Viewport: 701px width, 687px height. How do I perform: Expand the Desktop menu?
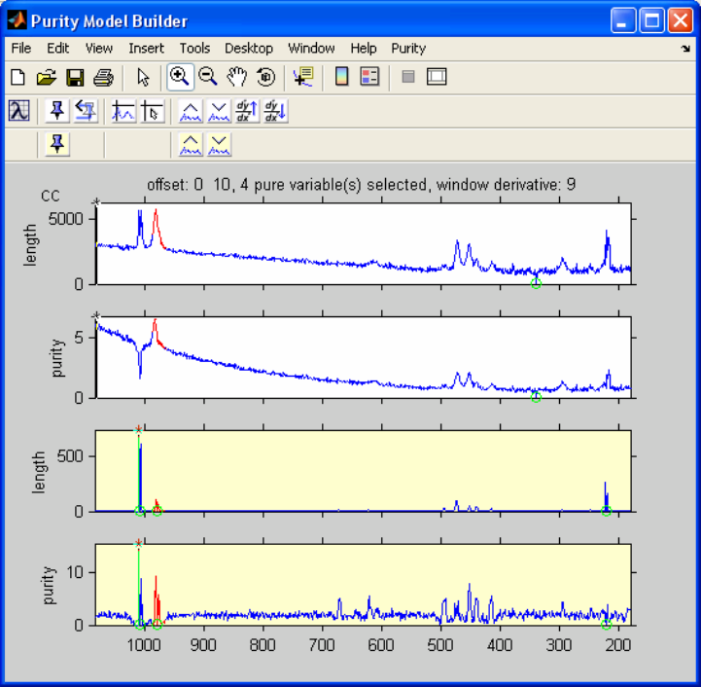[249, 48]
